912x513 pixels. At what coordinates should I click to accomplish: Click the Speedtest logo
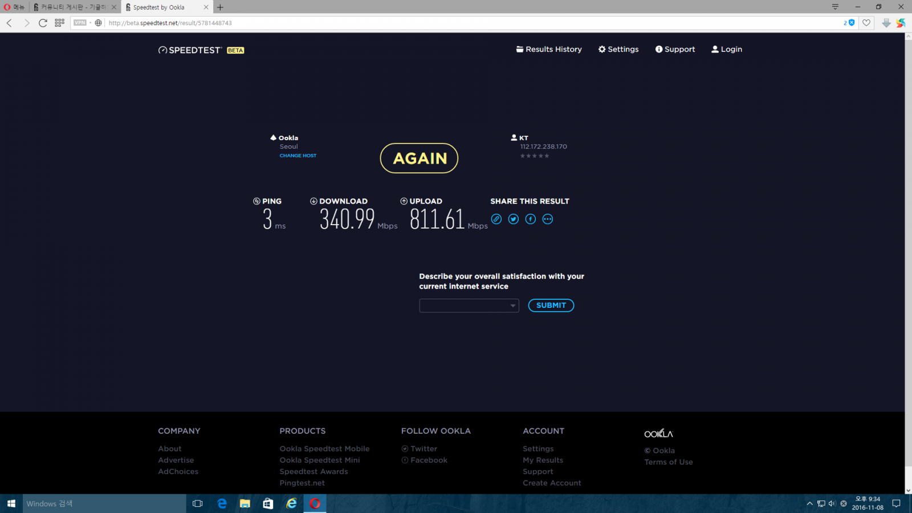point(190,50)
